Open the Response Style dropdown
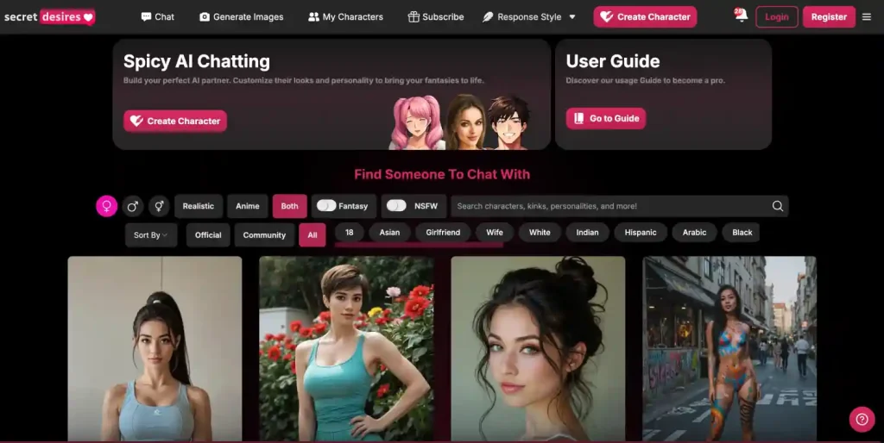This screenshot has height=443, width=884. pos(529,16)
